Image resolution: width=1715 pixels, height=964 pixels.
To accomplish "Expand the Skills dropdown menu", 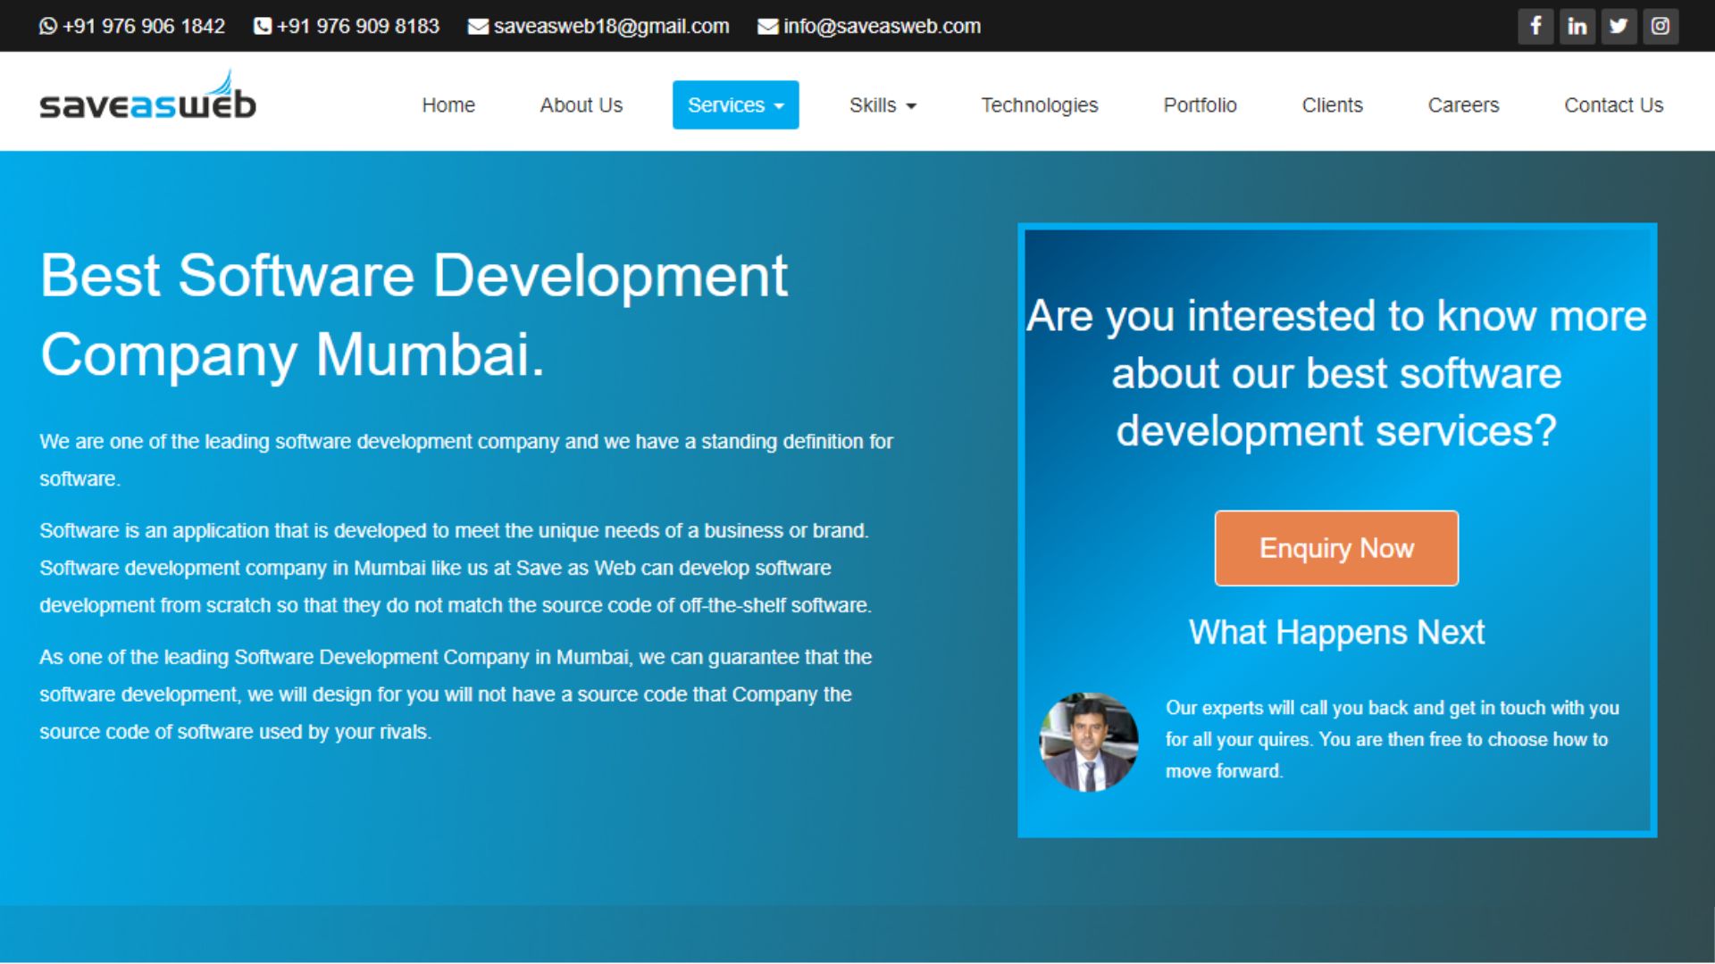I will click(x=884, y=104).
